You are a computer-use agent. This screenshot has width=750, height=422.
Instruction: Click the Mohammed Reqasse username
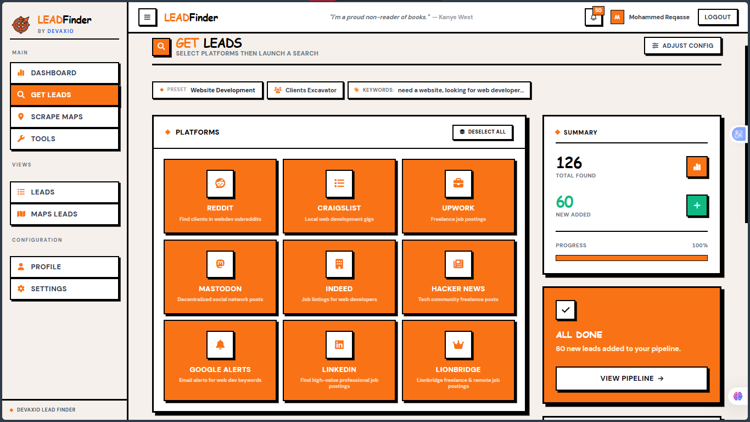click(x=659, y=17)
